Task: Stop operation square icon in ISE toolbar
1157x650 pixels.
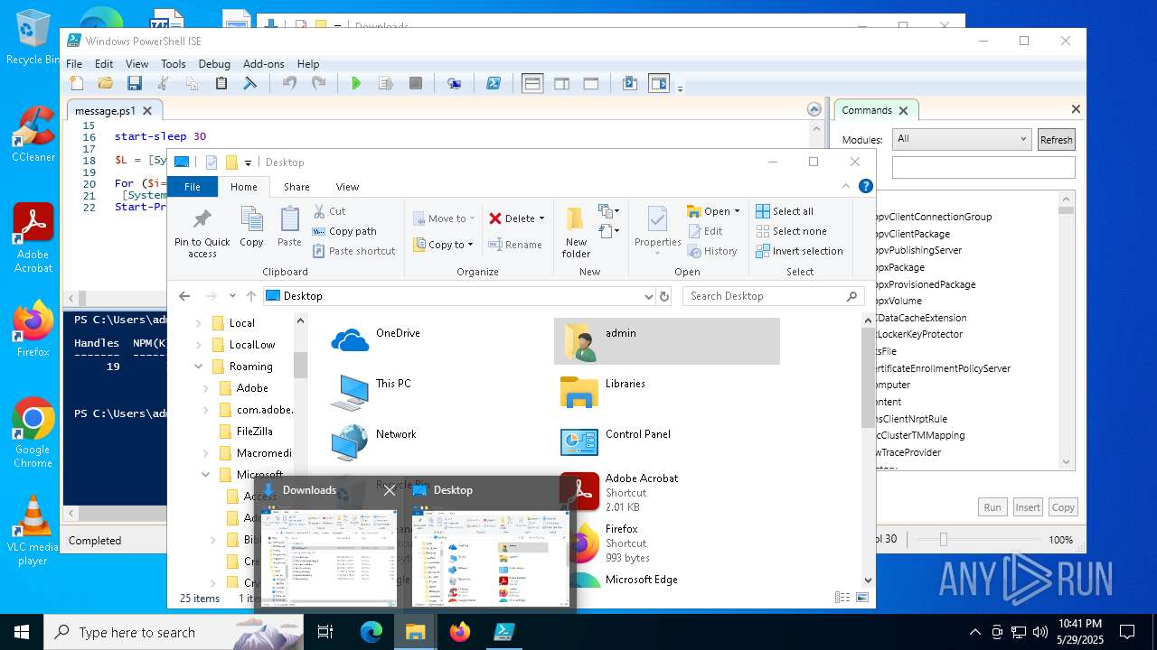Action: click(416, 83)
